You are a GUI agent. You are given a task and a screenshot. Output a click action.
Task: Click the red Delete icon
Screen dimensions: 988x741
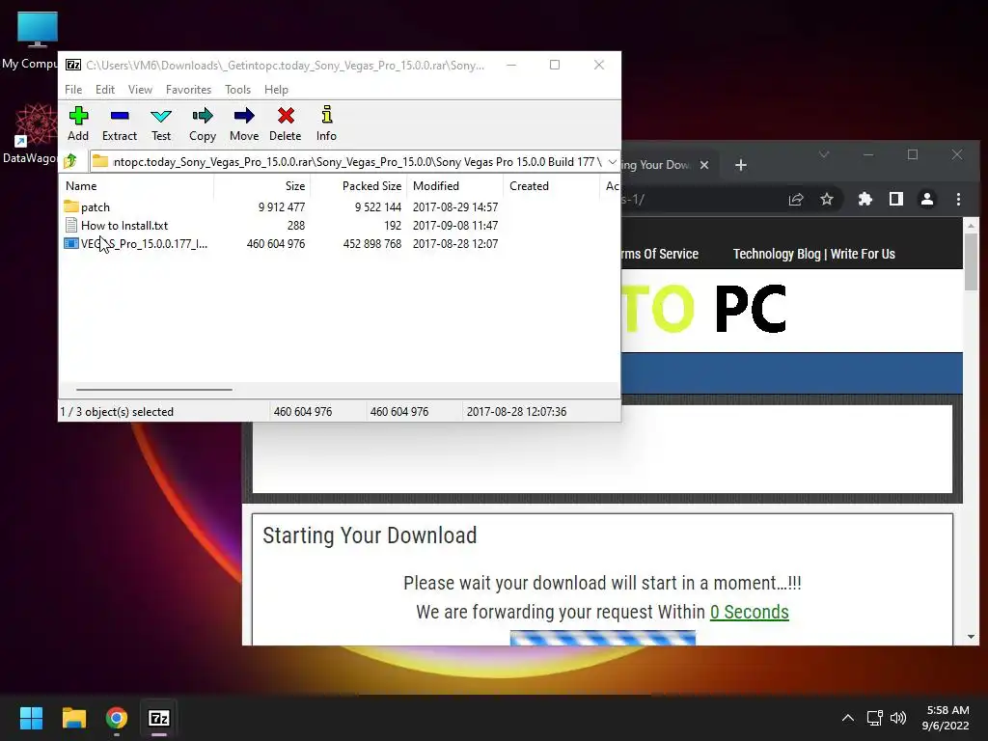click(x=286, y=123)
